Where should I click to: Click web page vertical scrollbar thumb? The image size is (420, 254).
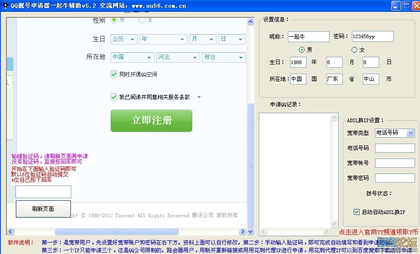(251, 165)
